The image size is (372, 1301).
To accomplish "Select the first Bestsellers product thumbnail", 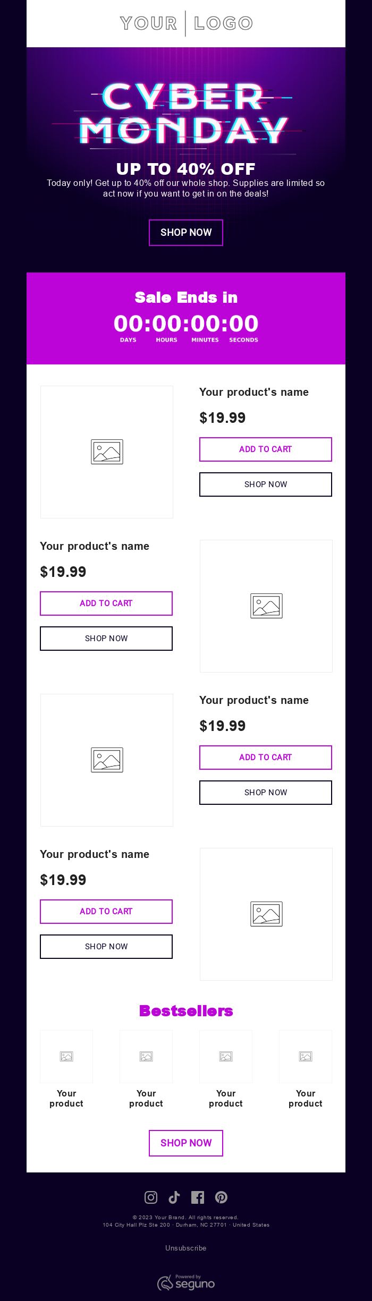I will coord(66,1057).
